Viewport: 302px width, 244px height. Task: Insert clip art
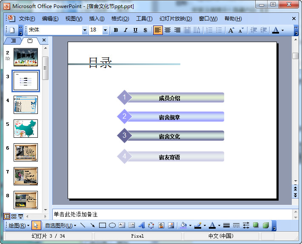[x=161, y=225]
